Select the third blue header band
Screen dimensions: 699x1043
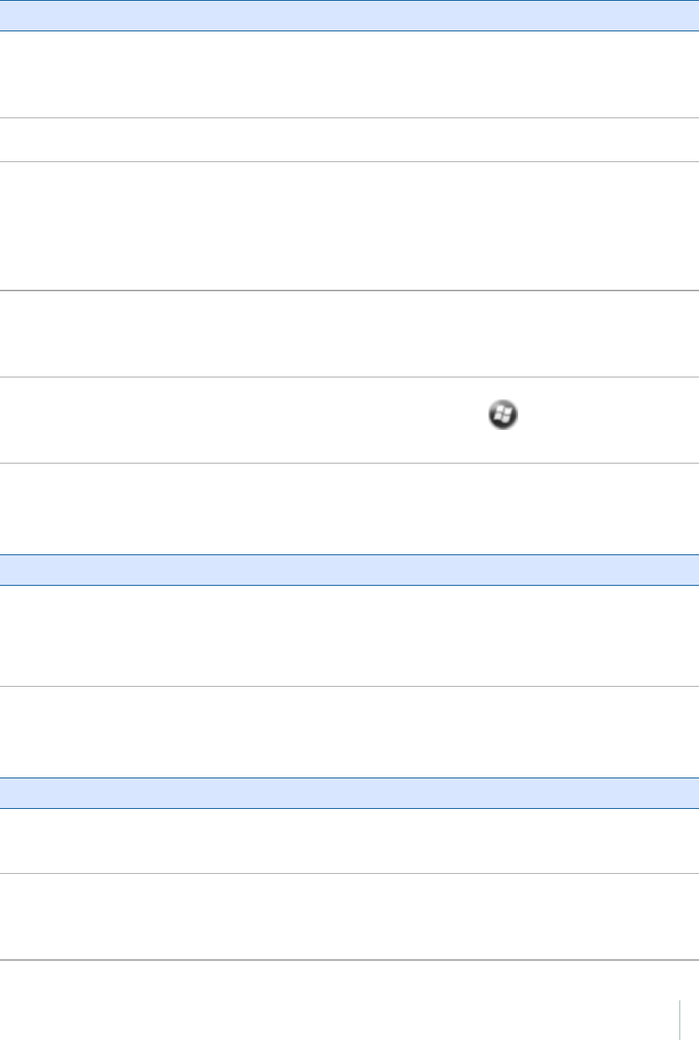click(349, 792)
